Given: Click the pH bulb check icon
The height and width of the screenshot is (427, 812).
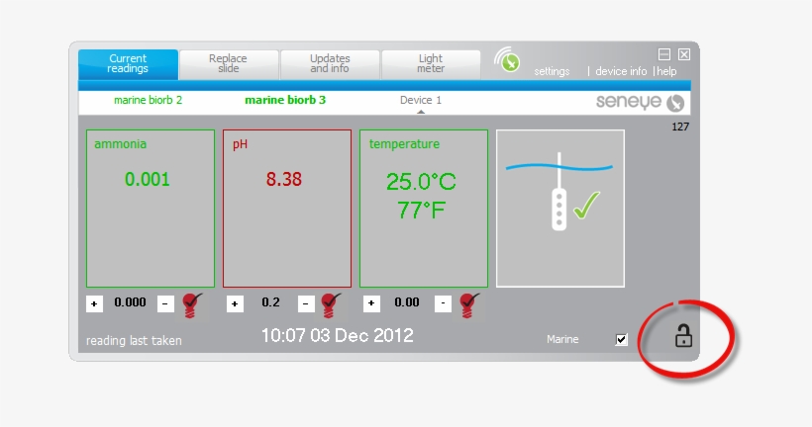Looking at the screenshot, I should coord(331,305).
